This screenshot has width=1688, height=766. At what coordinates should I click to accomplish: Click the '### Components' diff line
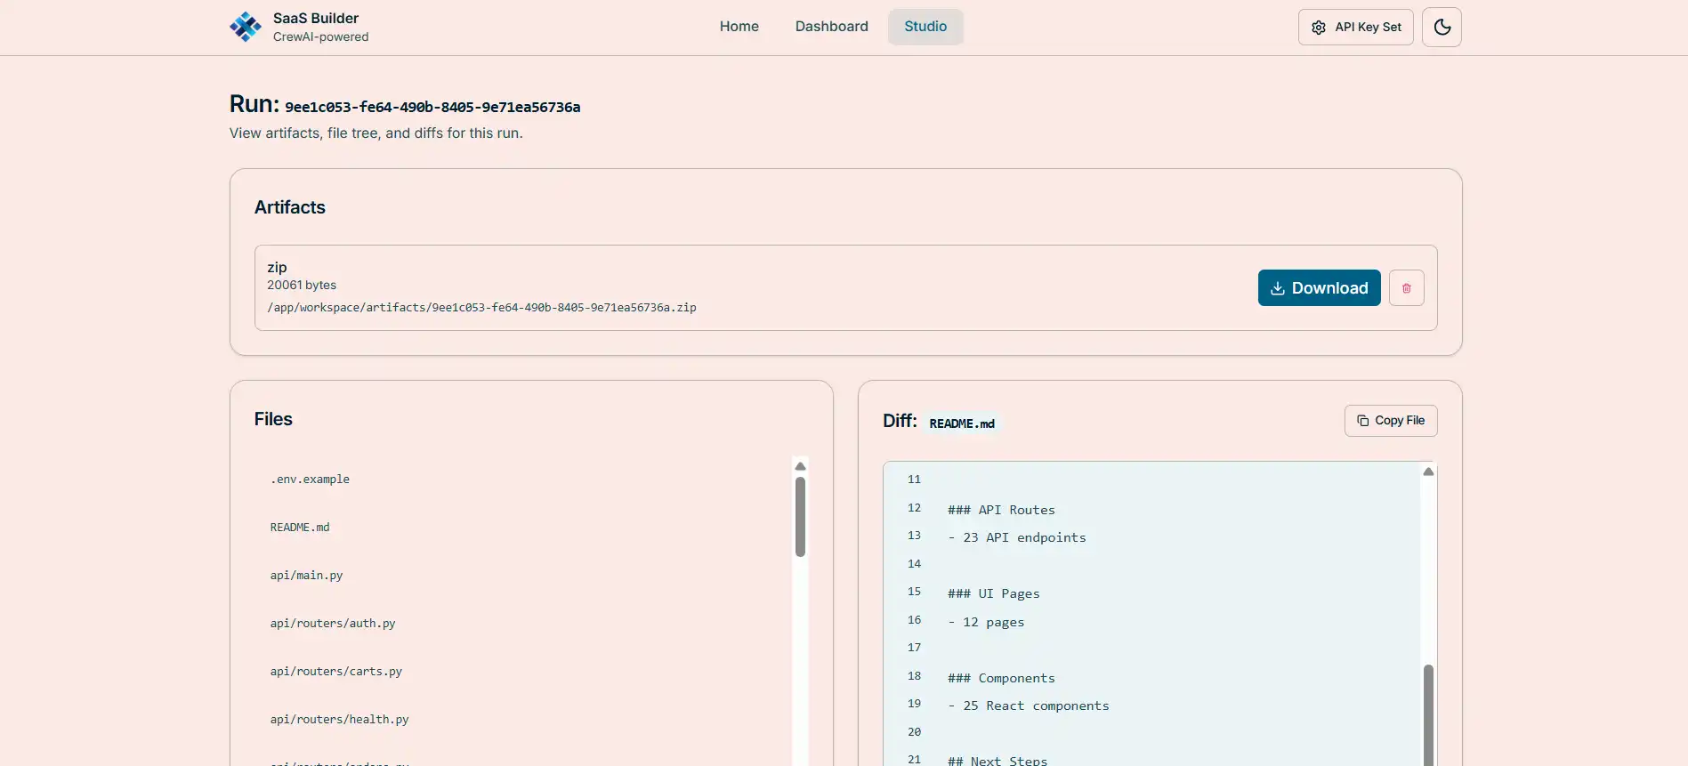pos(1001,678)
